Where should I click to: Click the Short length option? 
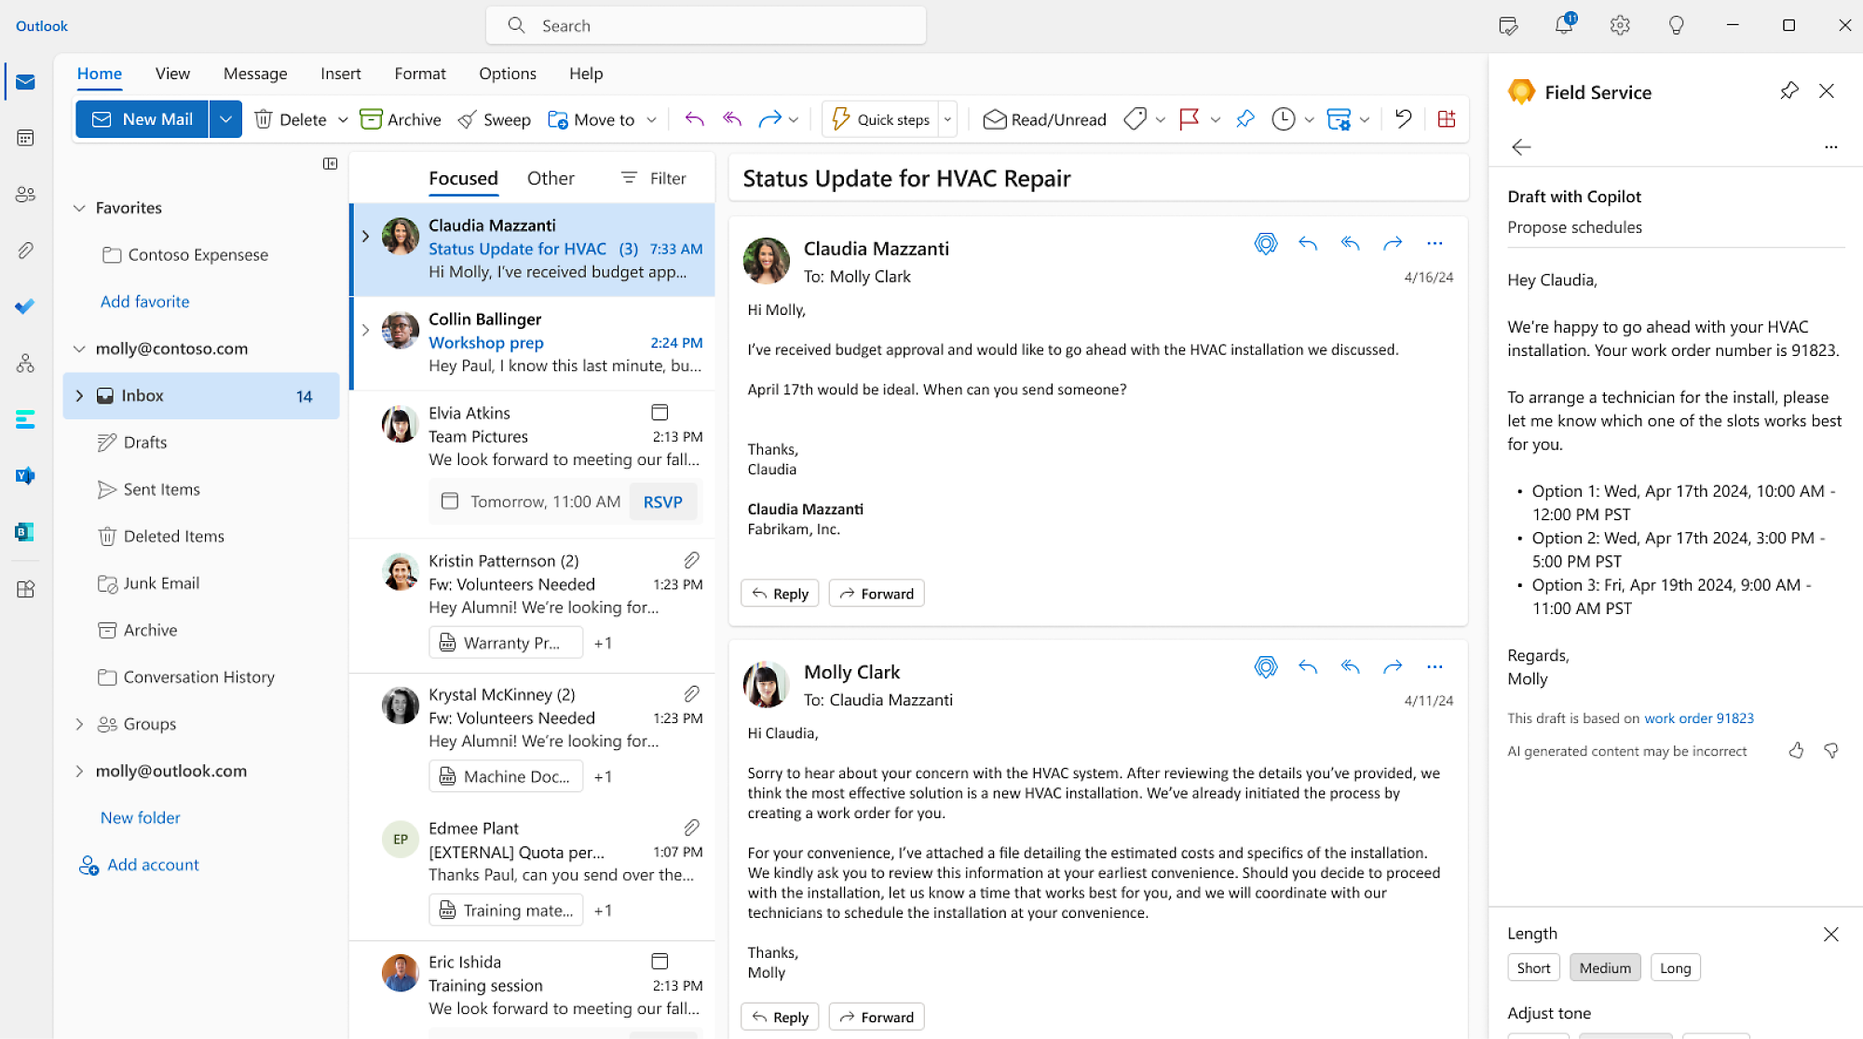pos(1533,967)
